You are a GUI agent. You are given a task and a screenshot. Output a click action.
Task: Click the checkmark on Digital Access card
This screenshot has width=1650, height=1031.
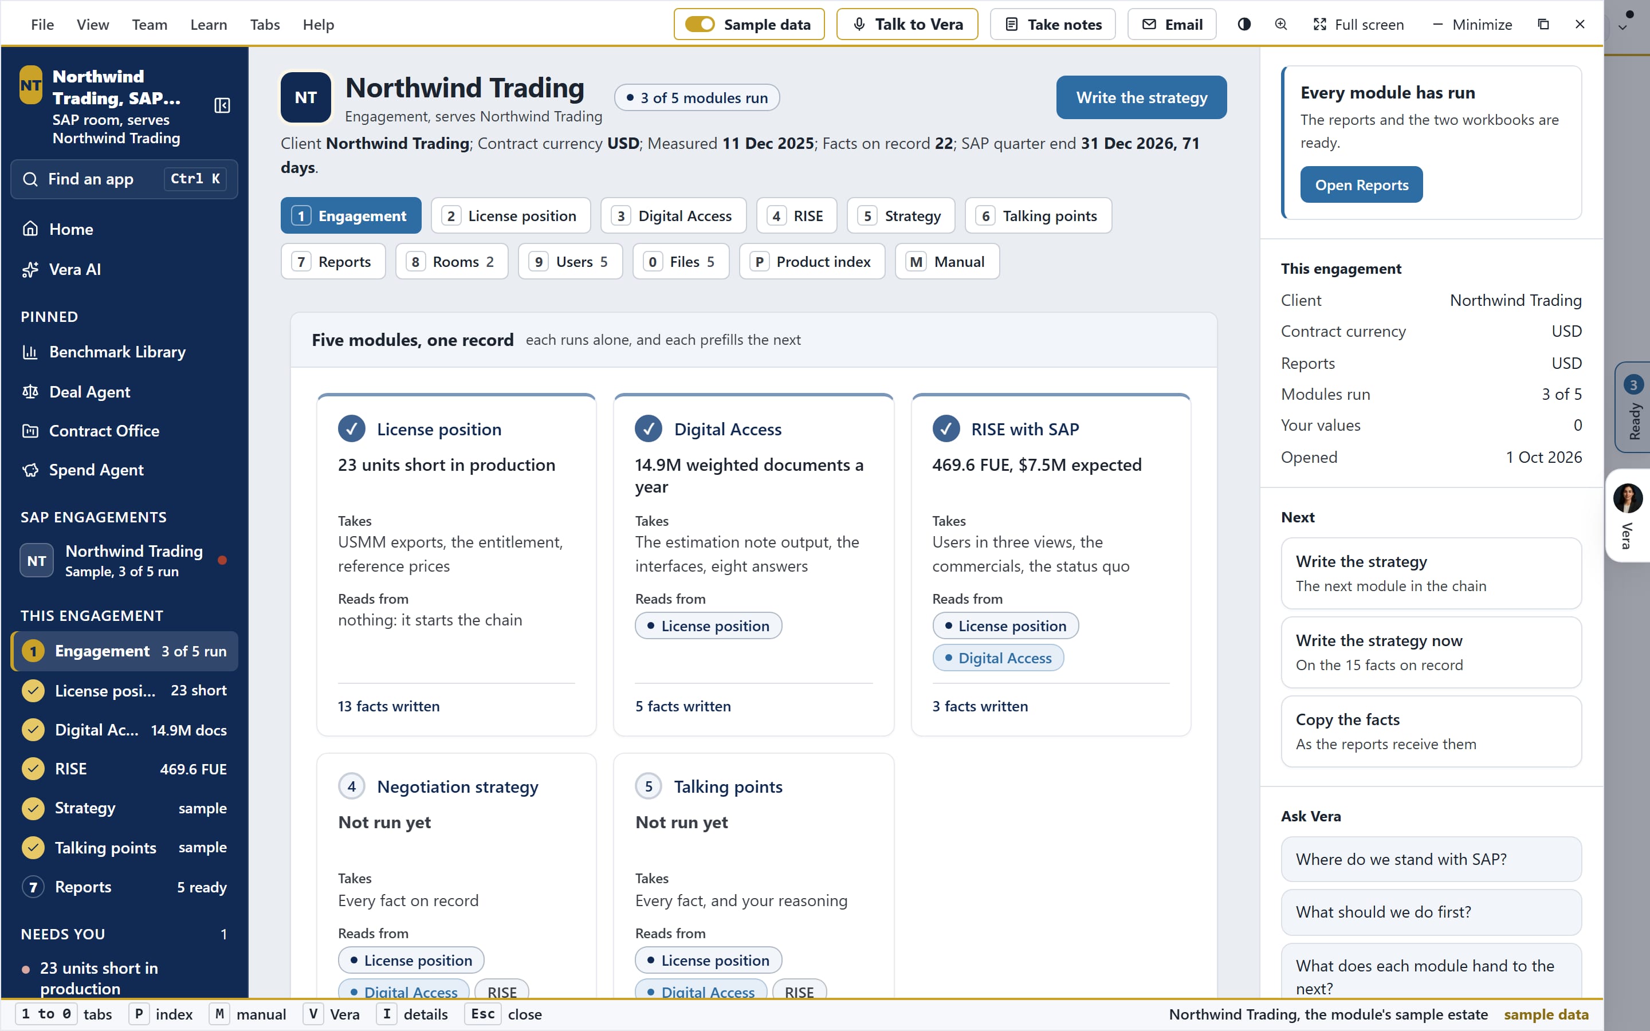tap(649, 429)
